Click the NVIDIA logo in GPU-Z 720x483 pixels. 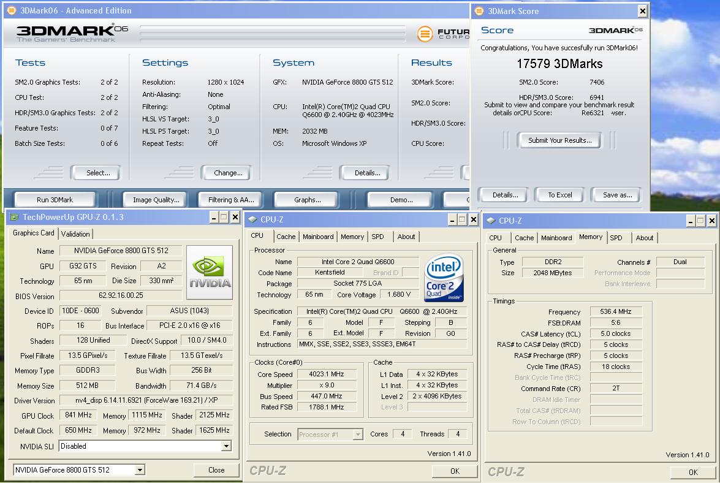pos(210,272)
